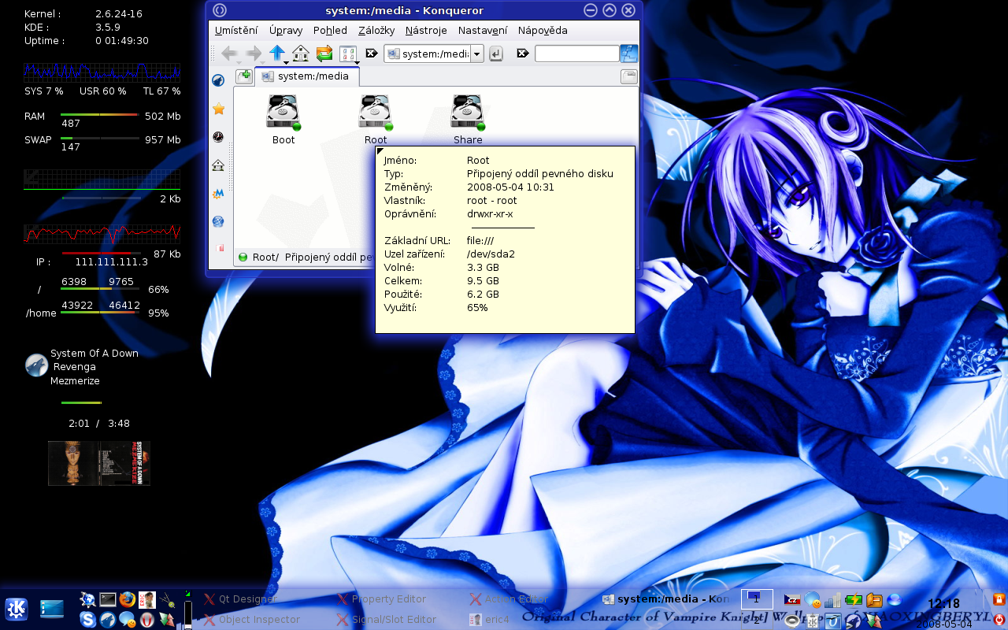Open the KDE K menu
The image size is (1008, 630).
pos(17,609)
